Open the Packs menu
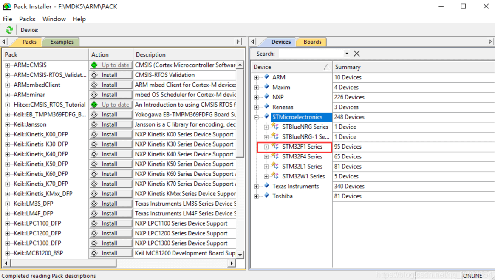The width and height of the screenshot is (495, 280). [27, 19]
